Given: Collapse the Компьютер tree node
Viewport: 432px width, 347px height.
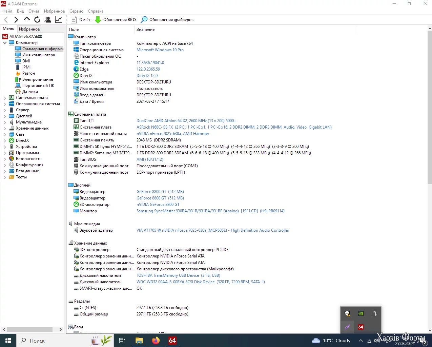Looking at the screenshot, I should [5, 43].
